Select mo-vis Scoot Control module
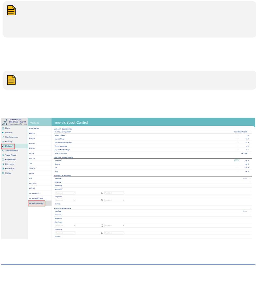 pos(40,203)
